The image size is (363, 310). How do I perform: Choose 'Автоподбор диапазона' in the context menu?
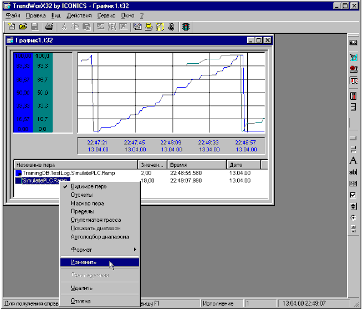(x=100, y=237)
